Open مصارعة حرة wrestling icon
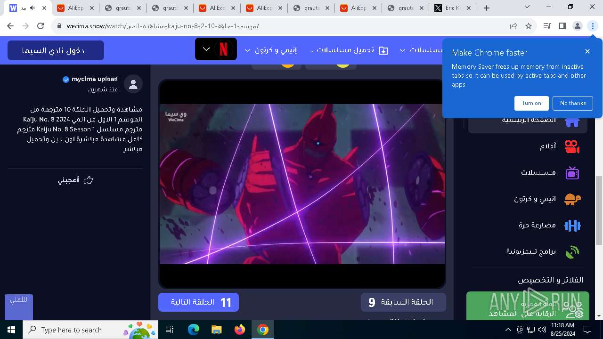Screen dimensions: 603x339 point(572,226)
